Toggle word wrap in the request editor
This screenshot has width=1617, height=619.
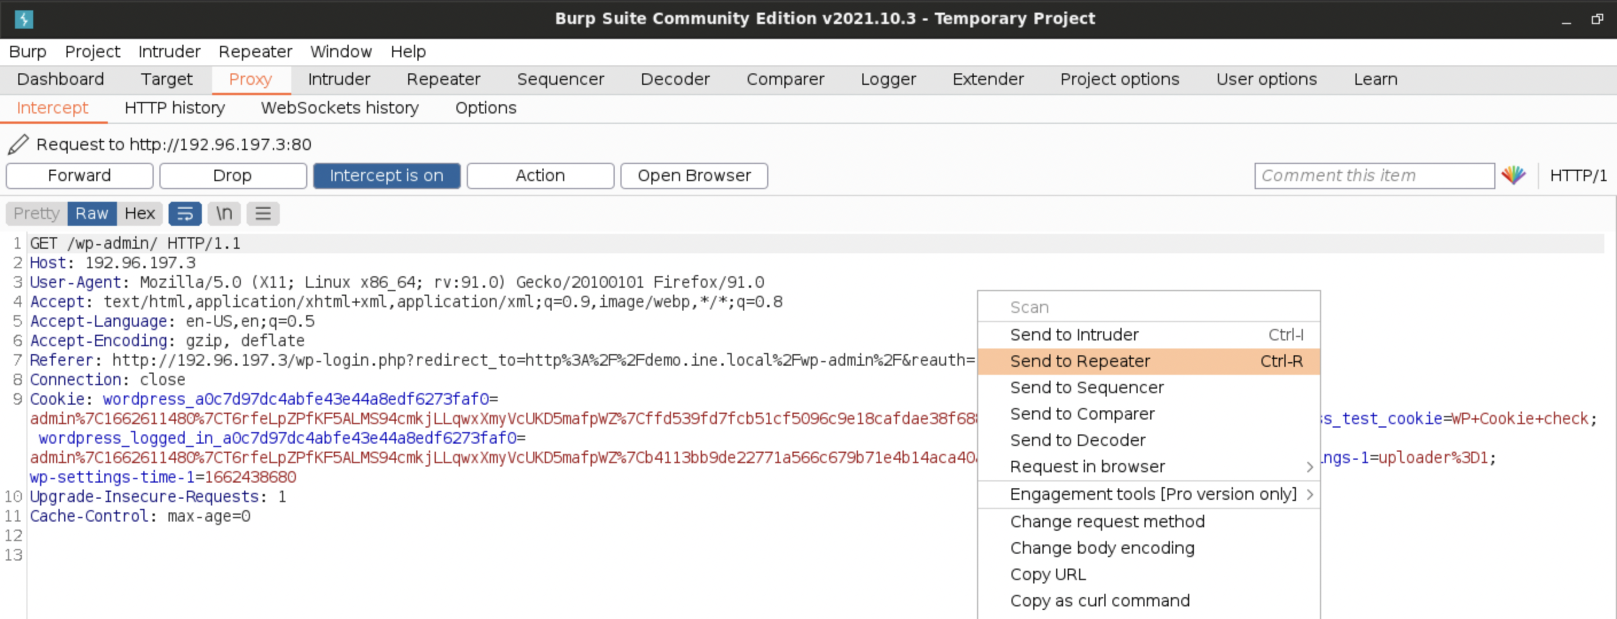(185, 213)
